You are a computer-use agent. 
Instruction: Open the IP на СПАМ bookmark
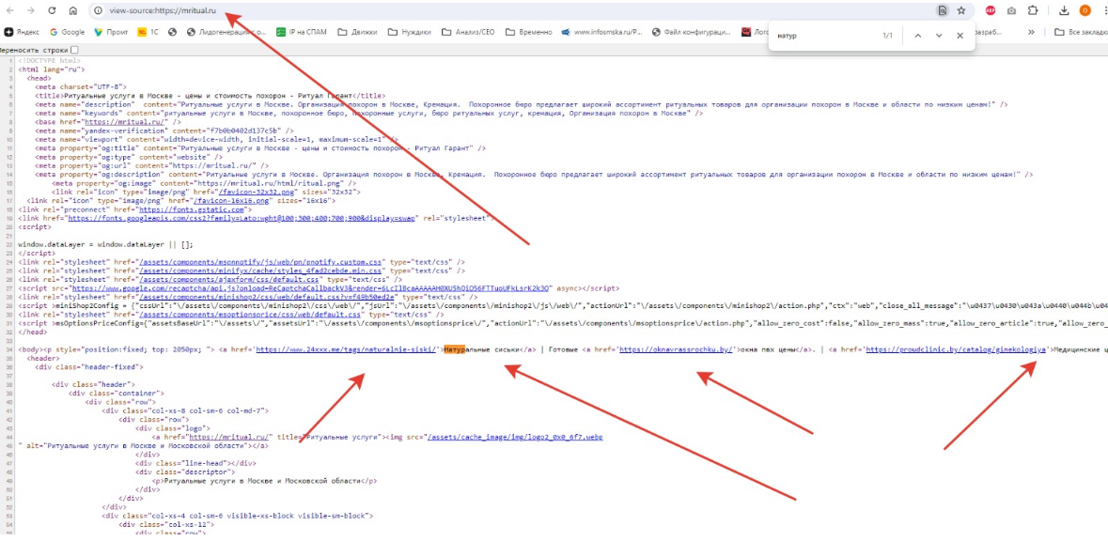302,32
